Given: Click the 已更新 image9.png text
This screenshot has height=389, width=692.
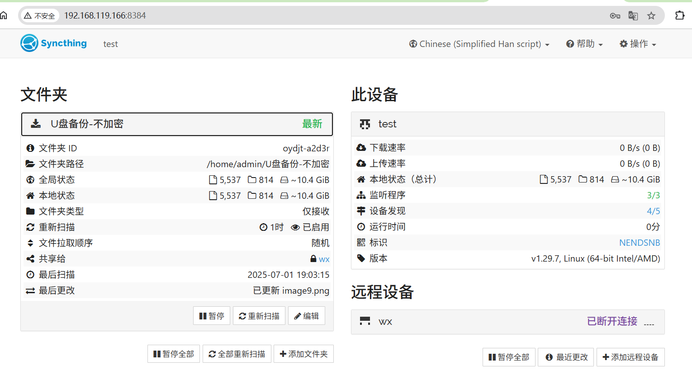Looking at the screenshot, I should 291,291.
